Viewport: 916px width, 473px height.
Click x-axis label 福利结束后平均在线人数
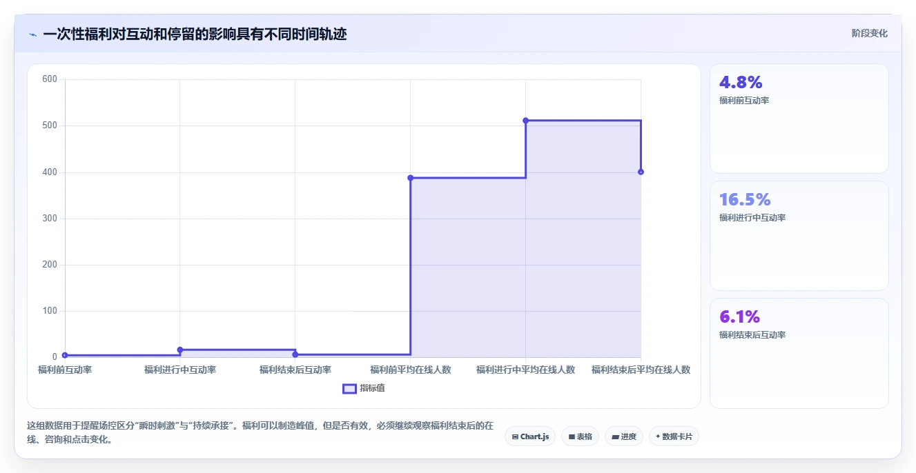point(641,370)
